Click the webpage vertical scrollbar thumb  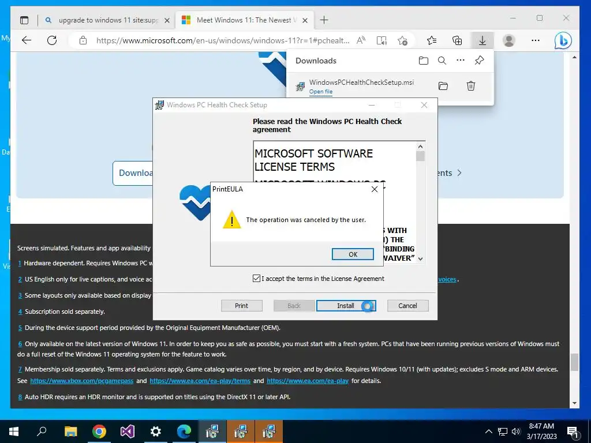coord(574,362)
